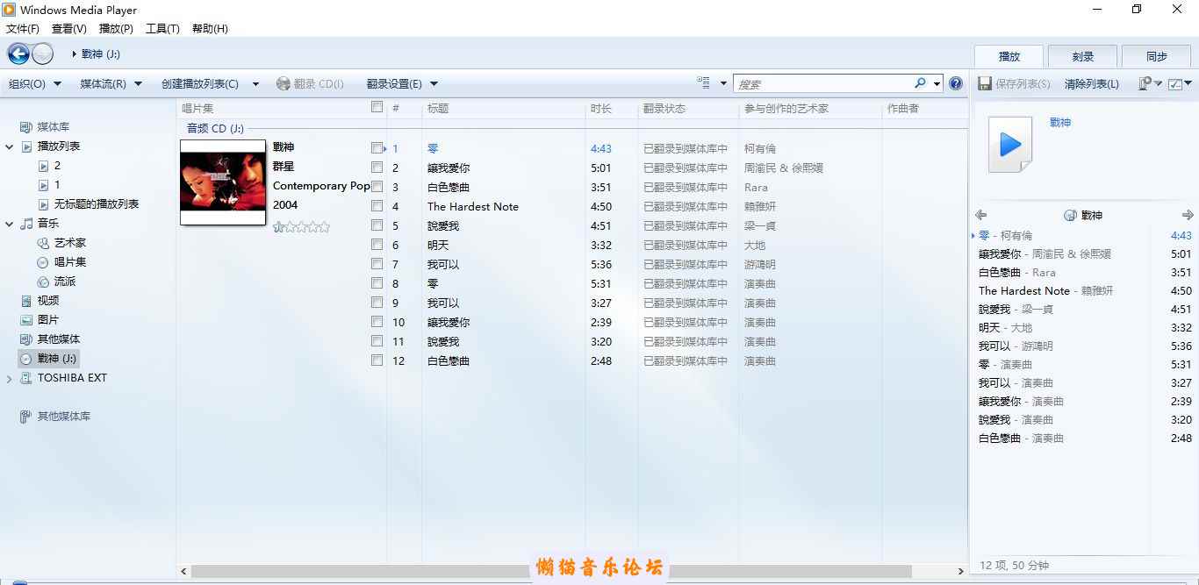The height and width of the screenshot is (585, 1199).
Task: Click the 翻录 CD disc icon
Action: pos(283,84)
